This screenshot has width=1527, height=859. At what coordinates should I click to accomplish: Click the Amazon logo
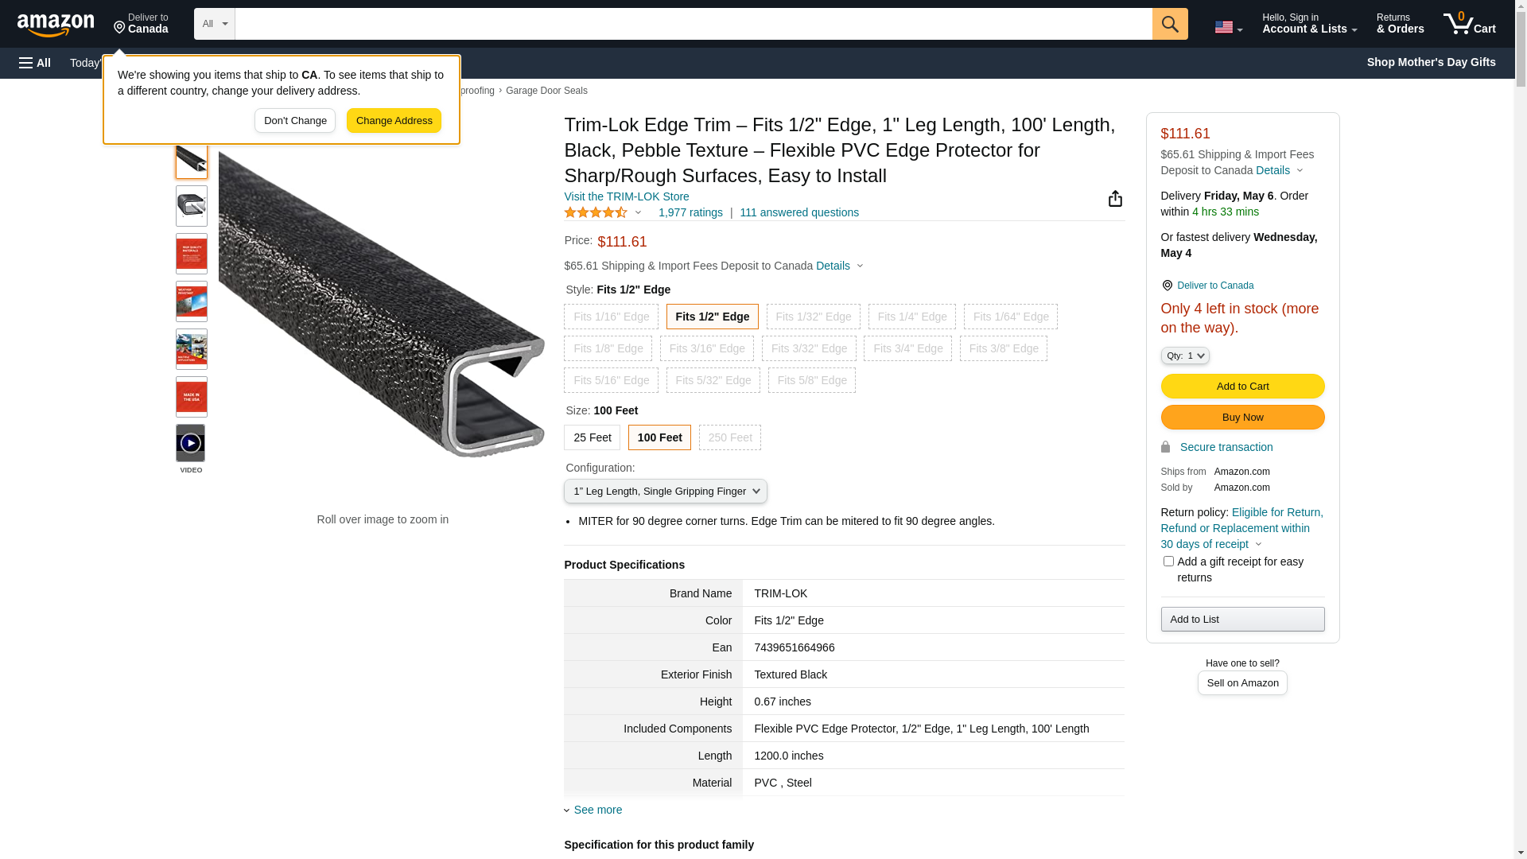pos(56,25)
